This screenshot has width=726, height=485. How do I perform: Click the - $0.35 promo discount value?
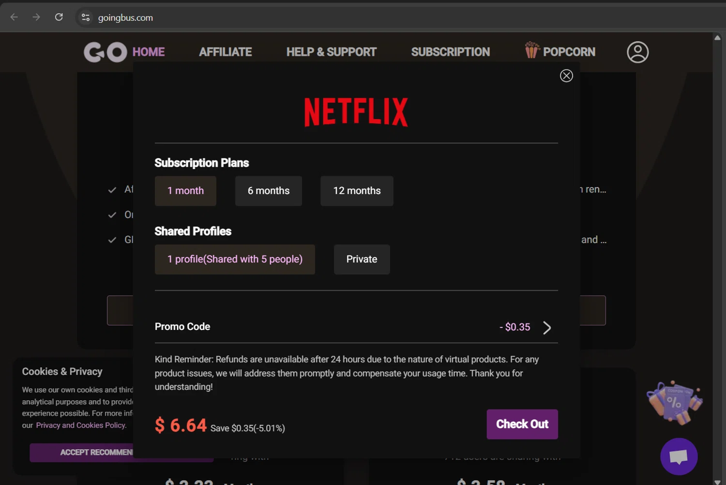tap(515, 327)
